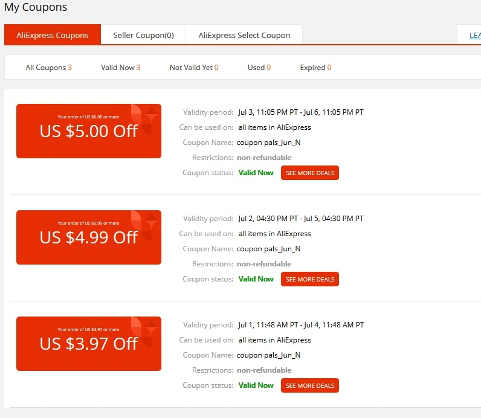Screen dimensions: 481x418
Task: See more deals for $3.97 coupon
Action: pos(310,385)
